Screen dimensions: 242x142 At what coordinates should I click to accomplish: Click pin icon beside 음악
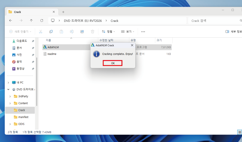pyautogui.click(x=33, y=62)
